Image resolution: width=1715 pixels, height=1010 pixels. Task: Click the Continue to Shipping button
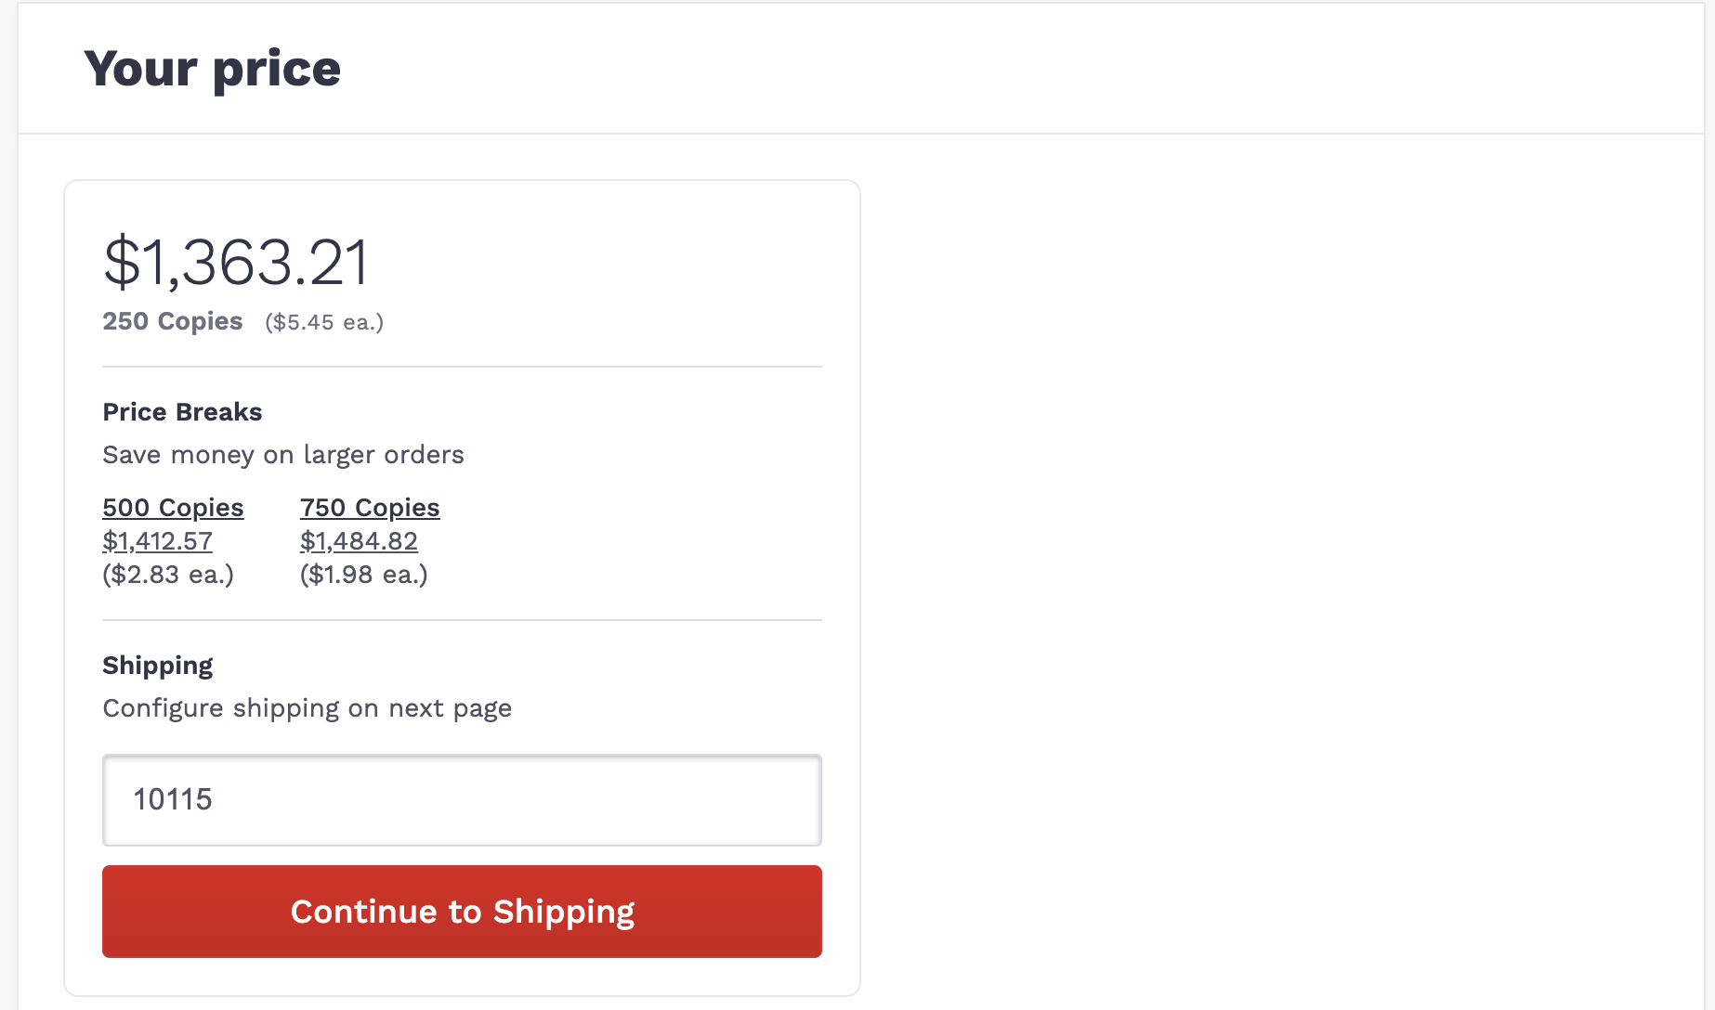462,911
